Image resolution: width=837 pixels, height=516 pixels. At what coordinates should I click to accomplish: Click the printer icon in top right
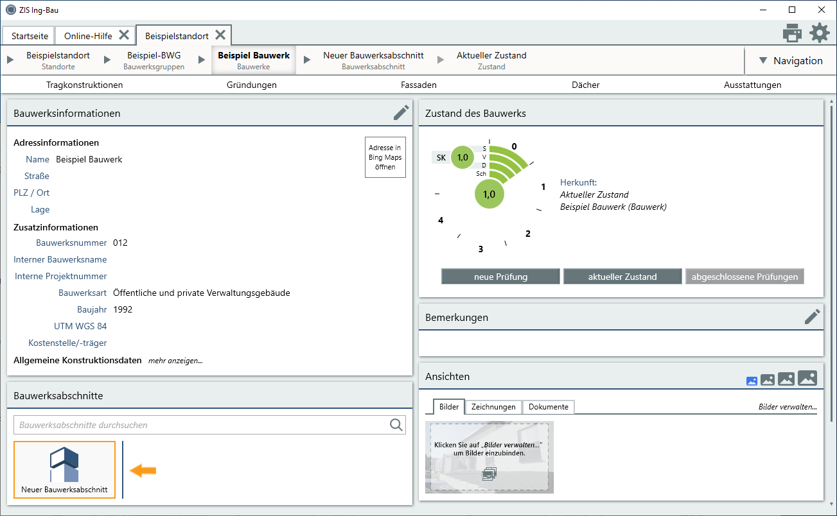[792, 33]
